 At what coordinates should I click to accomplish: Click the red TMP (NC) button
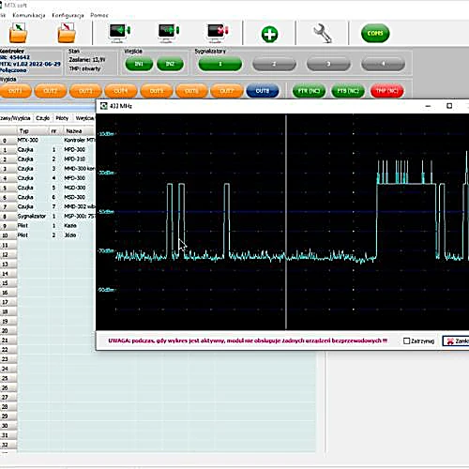[x=386, y=91]
